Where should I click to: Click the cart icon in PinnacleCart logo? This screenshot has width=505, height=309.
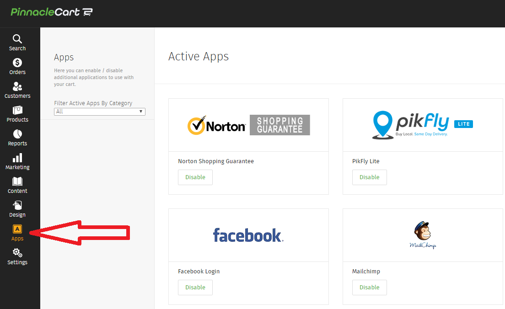pyautogui.click(x=88, y=12)
